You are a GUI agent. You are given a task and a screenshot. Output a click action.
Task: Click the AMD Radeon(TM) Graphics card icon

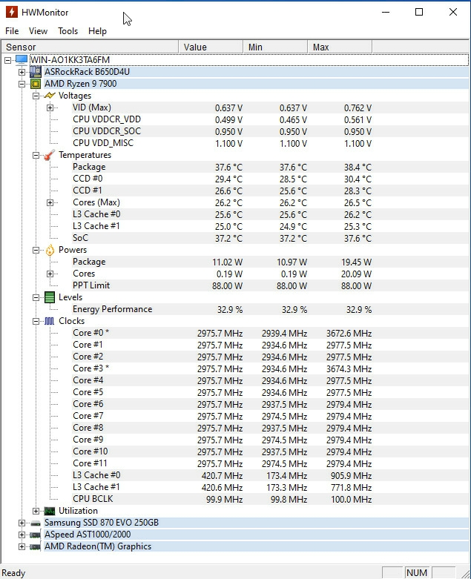(x=36, y=546)
